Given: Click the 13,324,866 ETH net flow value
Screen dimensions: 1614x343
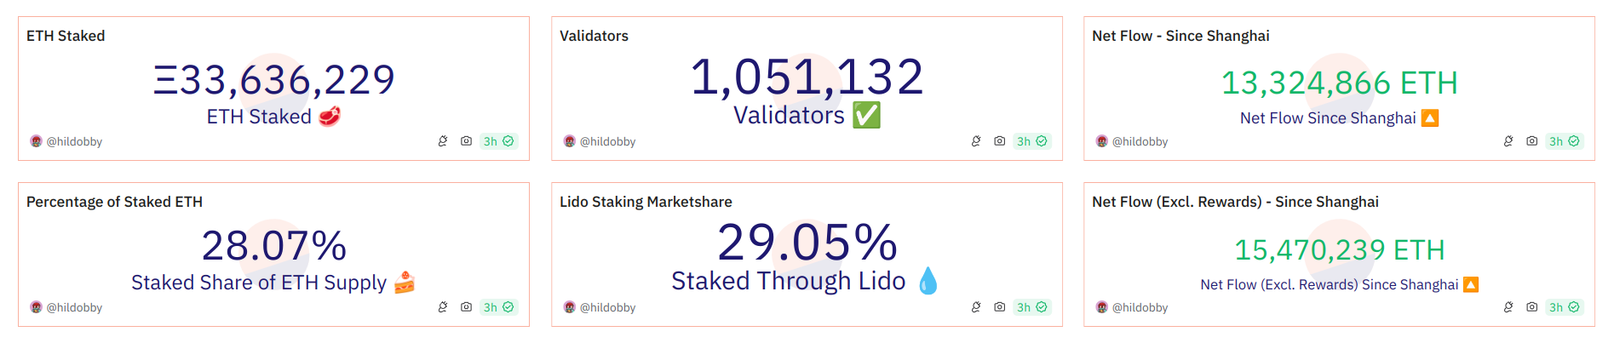Looking at the screenshot, I should [1339, 83].
